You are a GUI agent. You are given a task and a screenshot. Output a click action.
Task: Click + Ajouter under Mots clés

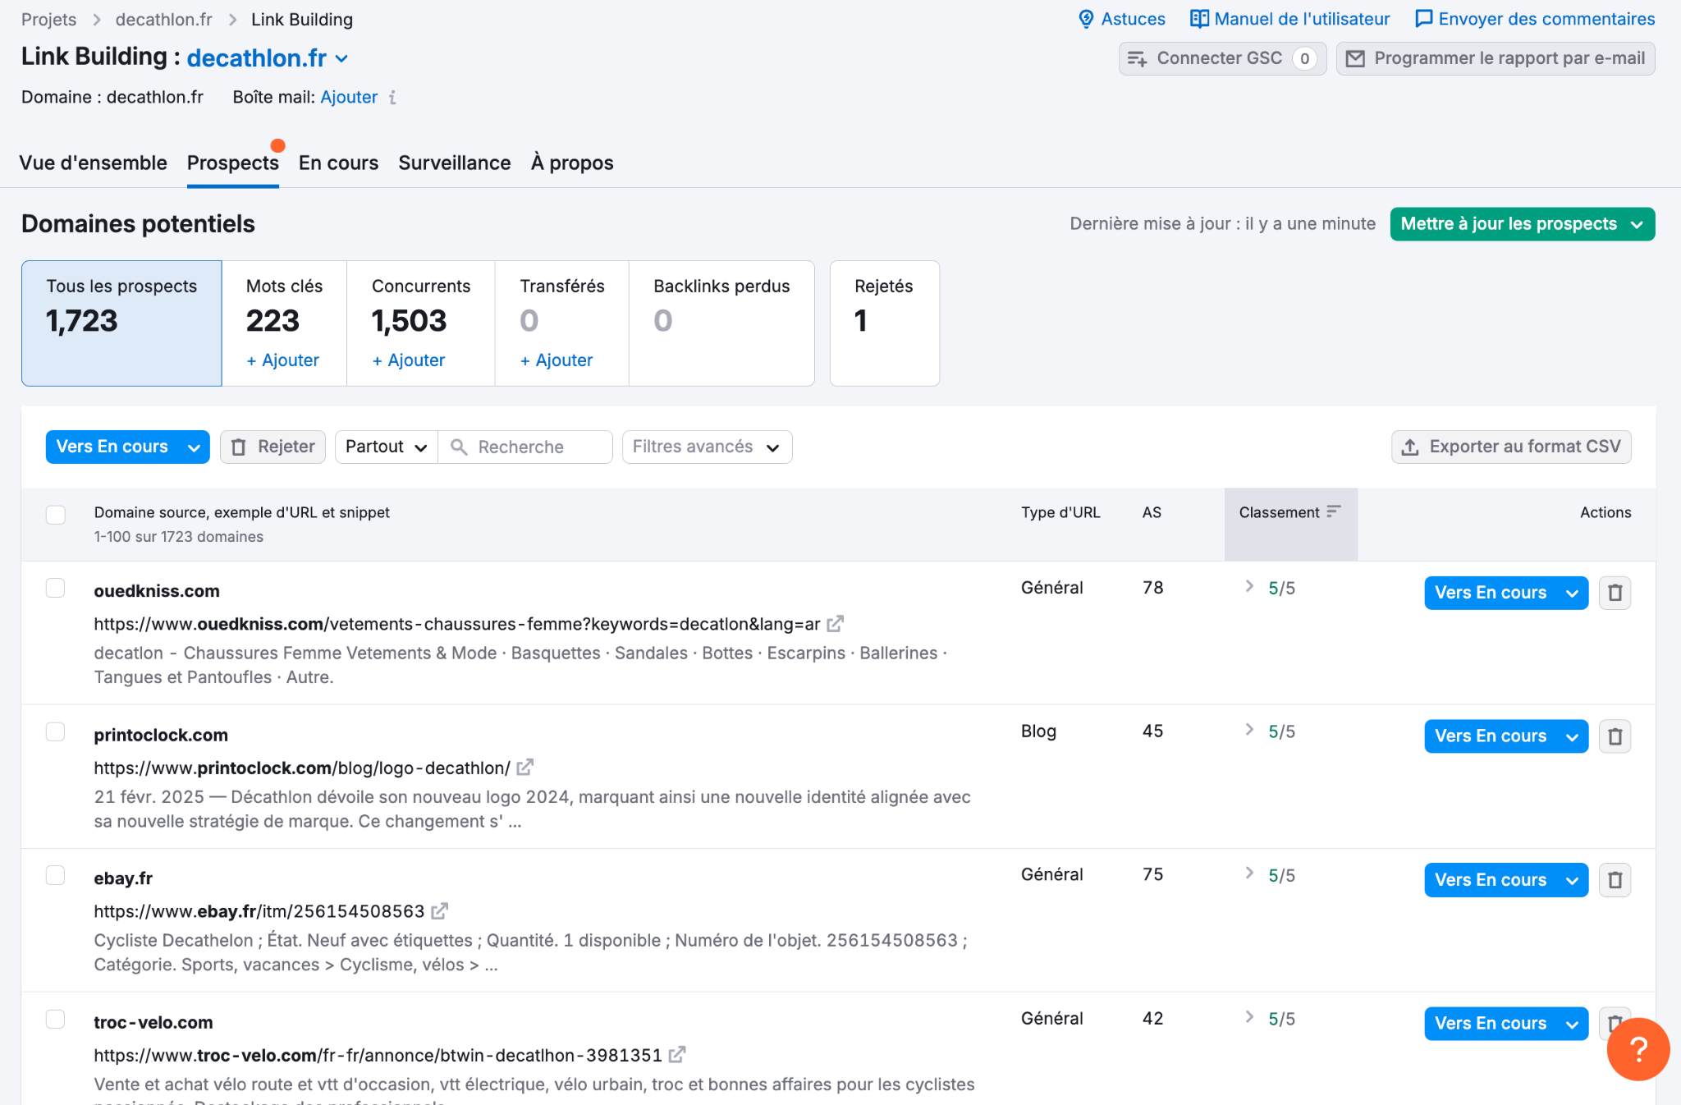(x=283, y=360)
